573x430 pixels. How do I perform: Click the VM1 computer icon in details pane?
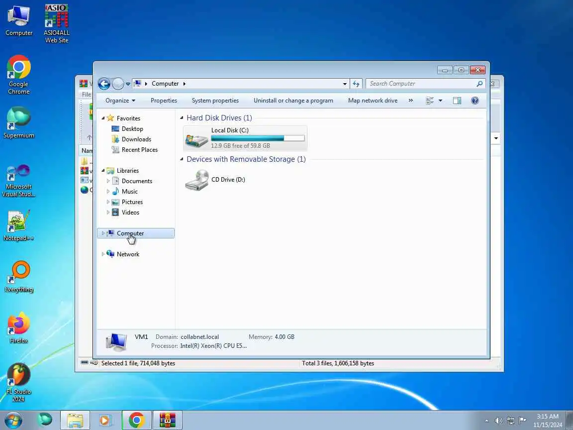click(x=116, y=342)
